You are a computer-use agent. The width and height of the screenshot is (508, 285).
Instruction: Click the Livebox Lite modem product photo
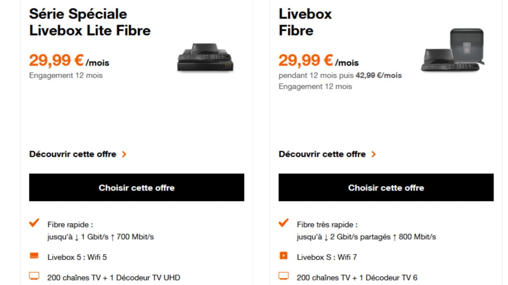[x=205, y=58]
